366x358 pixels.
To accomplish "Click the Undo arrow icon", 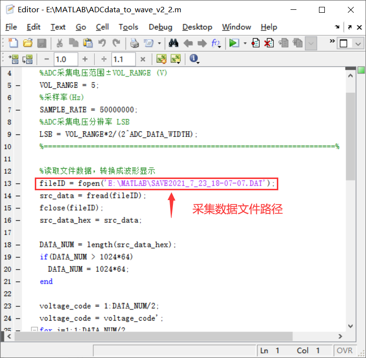I will pos(102,43).
